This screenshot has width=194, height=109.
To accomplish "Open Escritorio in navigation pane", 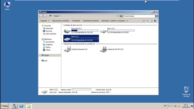I will [49, 31].
